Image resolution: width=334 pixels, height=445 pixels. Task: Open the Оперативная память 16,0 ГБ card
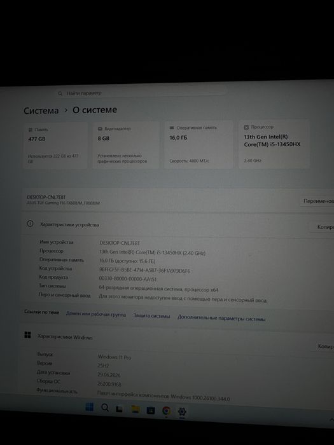[198, 144]
